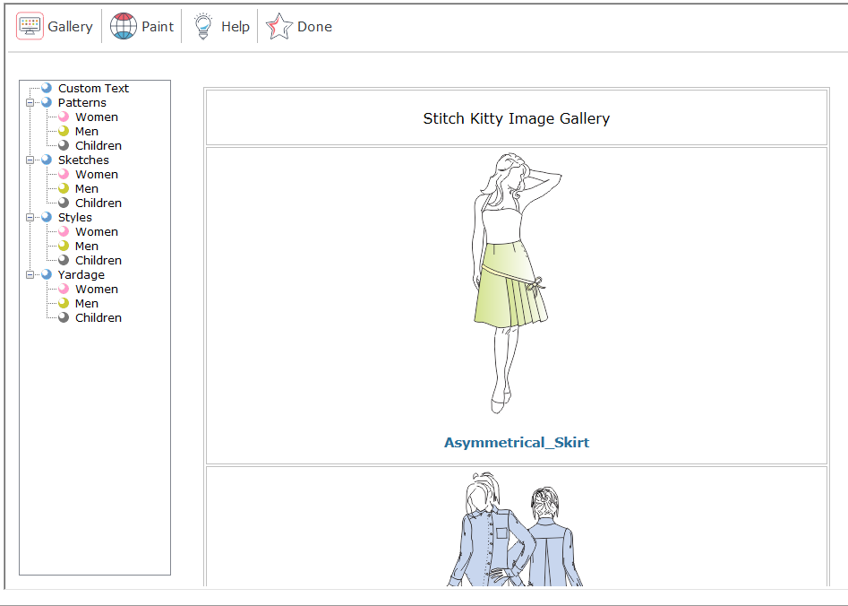Select Children under Sketches
The image size is (848, 606).
(x=99, y=203)
